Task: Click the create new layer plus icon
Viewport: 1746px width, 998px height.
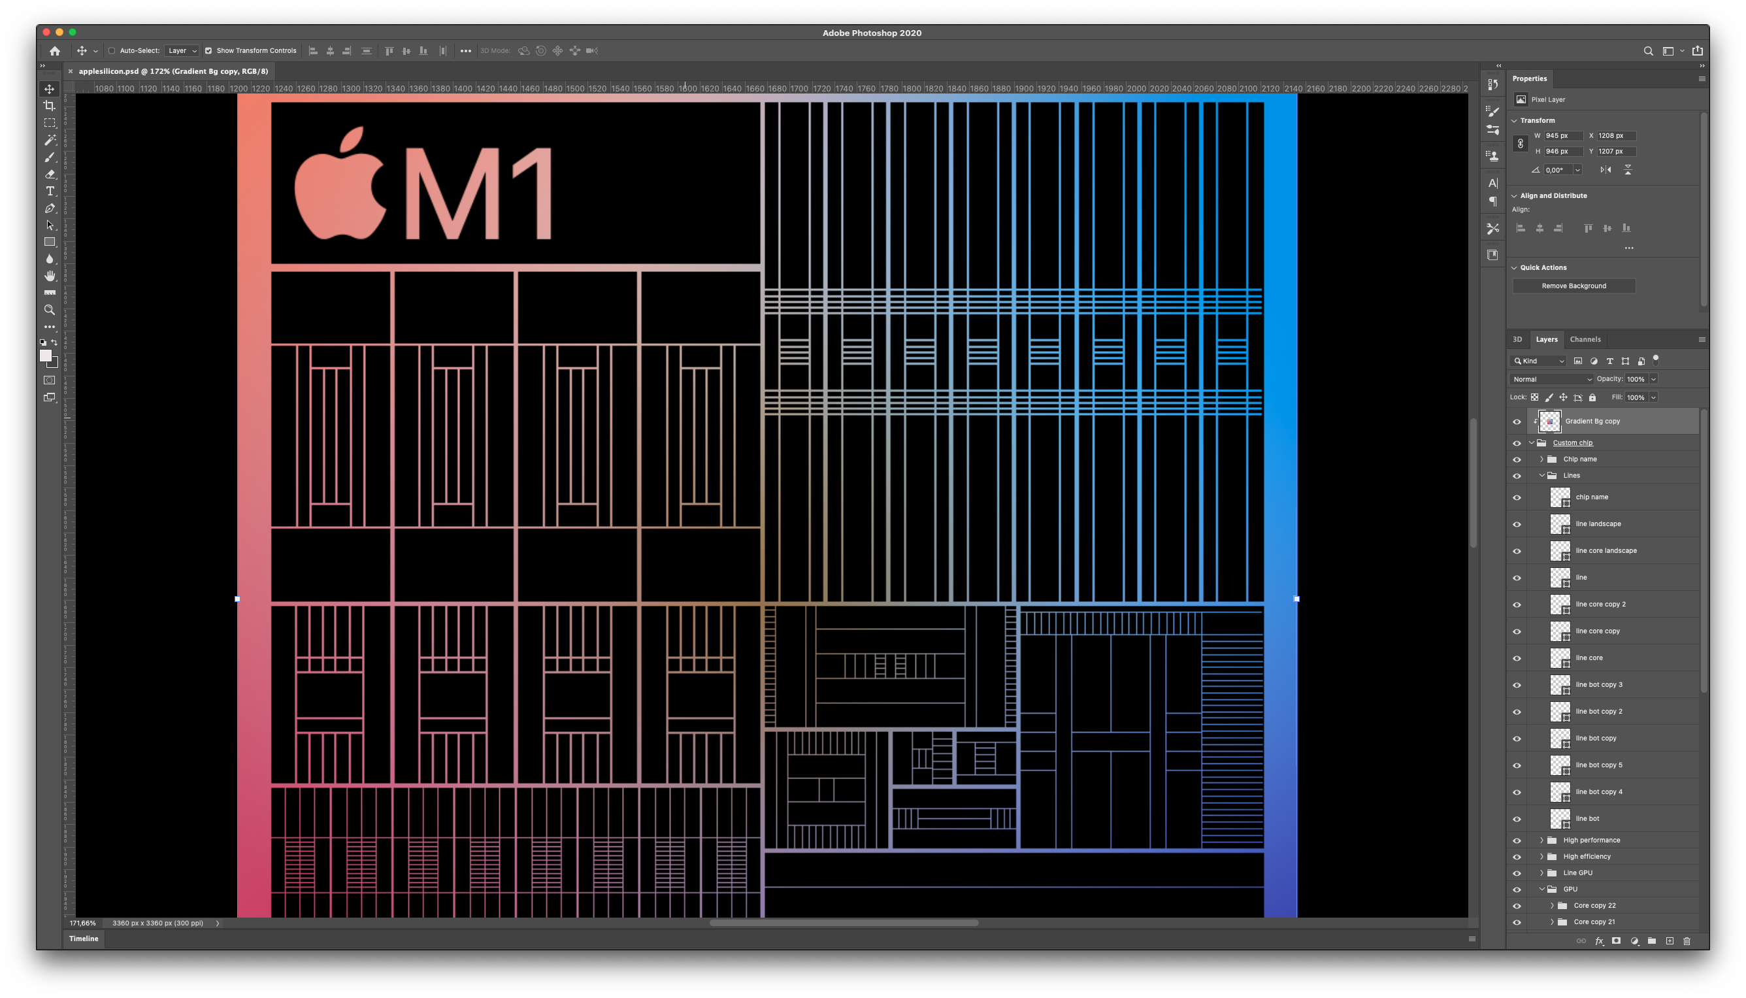Action: 1670,941
